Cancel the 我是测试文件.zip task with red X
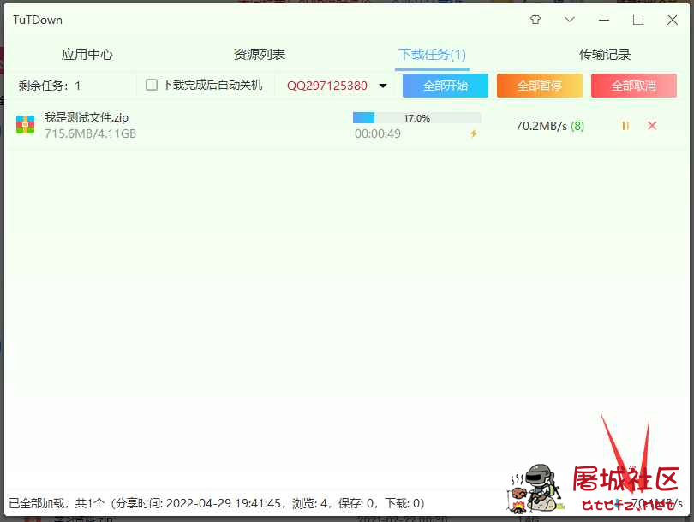Image resolution: width=694 pixels, height=522 pixels. [x=652, y=126]
